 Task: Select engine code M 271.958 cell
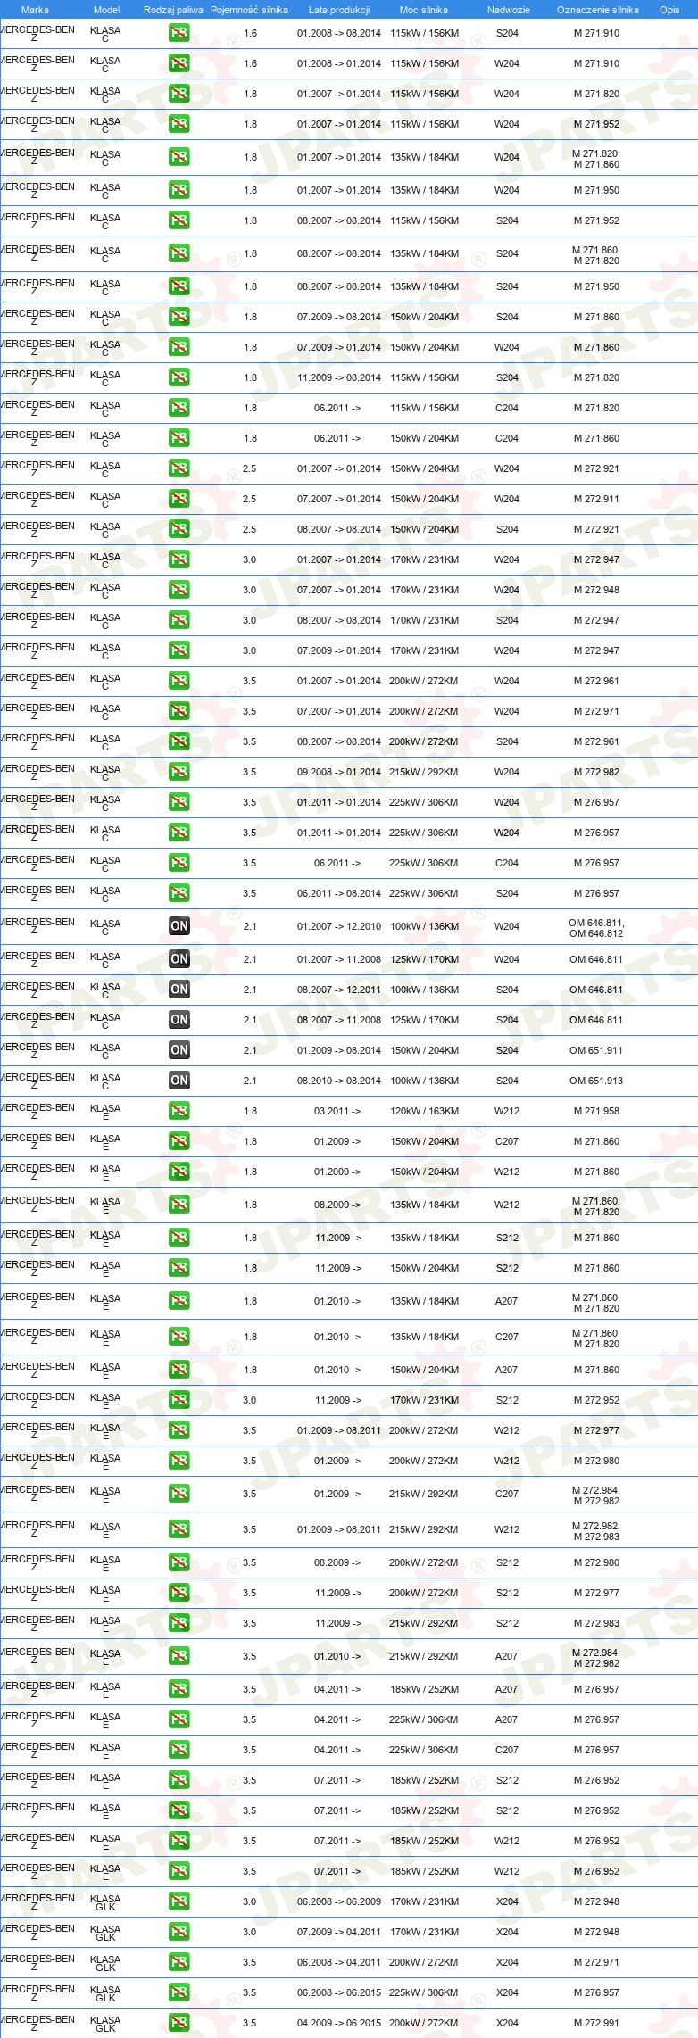tap(596, 1112)
